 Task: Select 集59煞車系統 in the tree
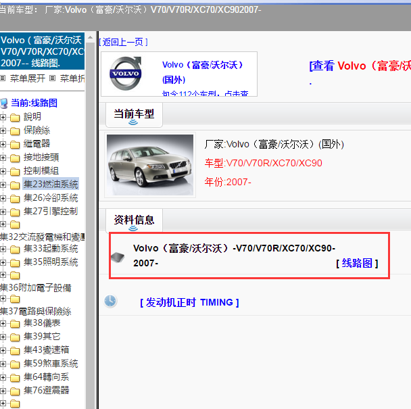pos(51,364)
